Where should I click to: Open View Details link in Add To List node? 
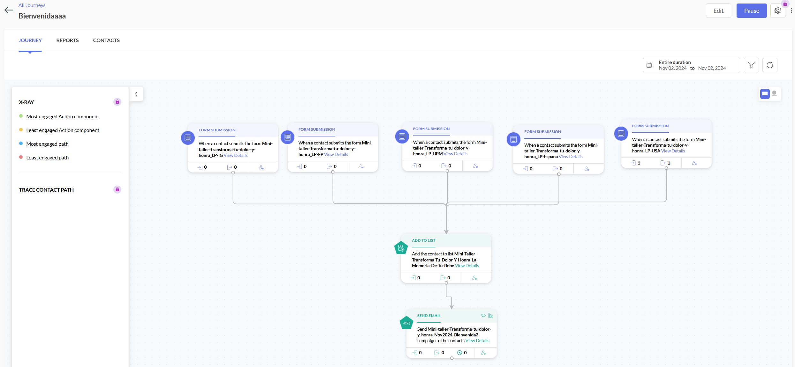(467, 266)
